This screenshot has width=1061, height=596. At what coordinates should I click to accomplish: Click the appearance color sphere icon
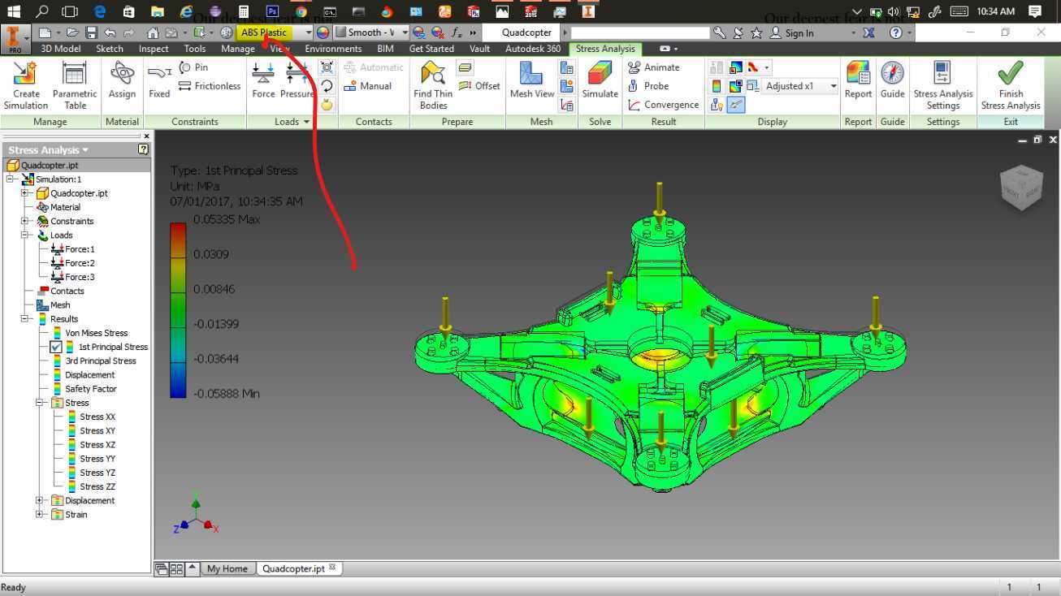(x=323, y=32)
